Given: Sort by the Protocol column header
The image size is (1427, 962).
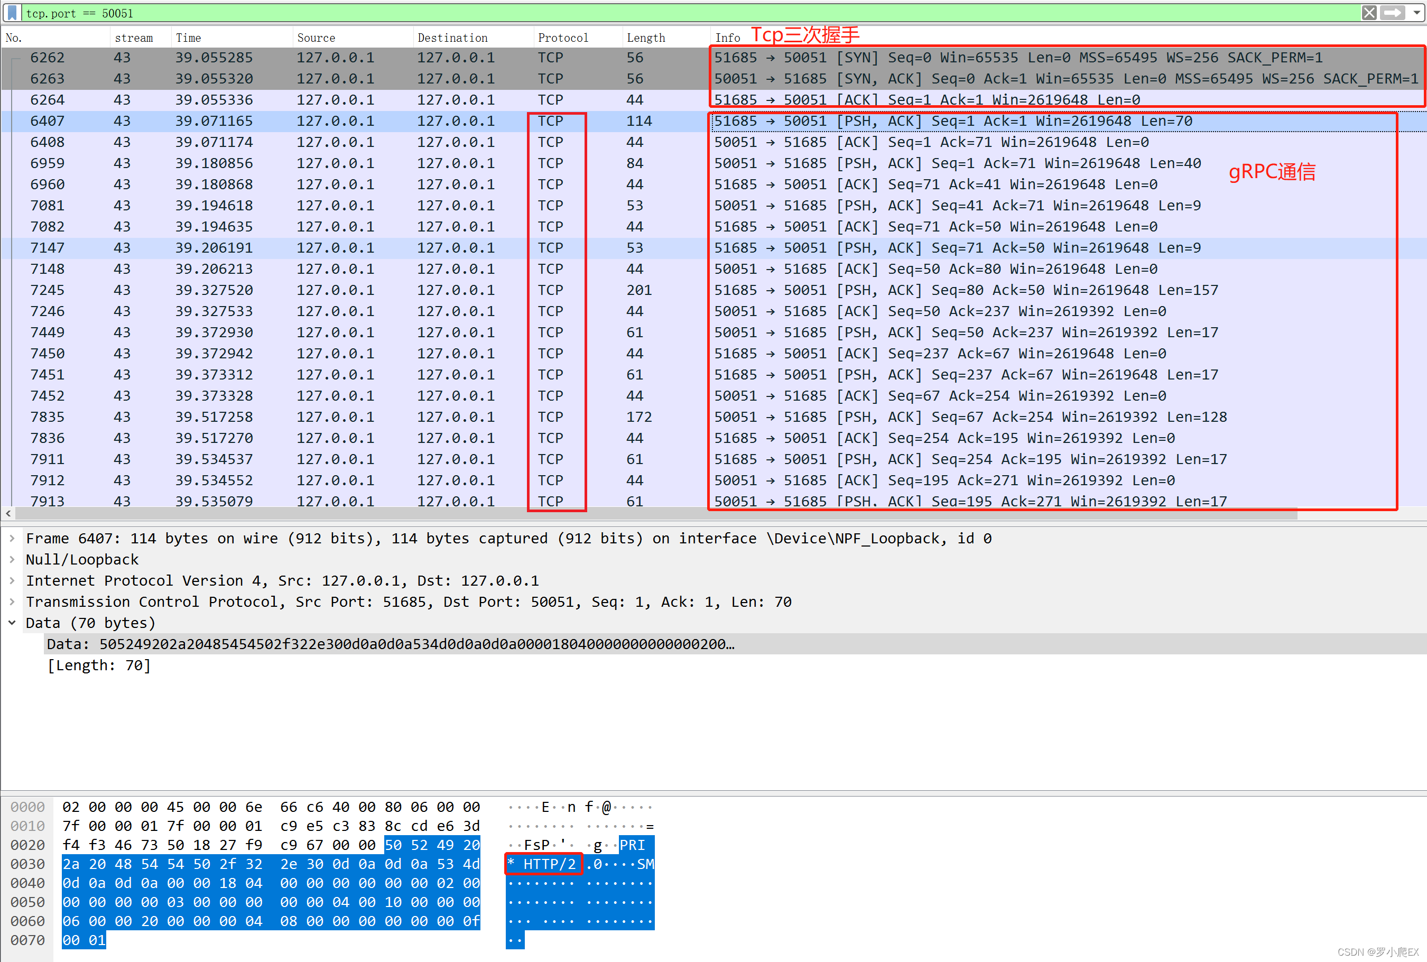Looking at the screenshot, I should click(562, 38).
